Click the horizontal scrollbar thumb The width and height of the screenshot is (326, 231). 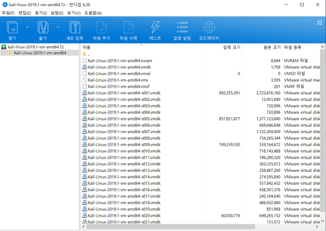[x=171, y=226]
